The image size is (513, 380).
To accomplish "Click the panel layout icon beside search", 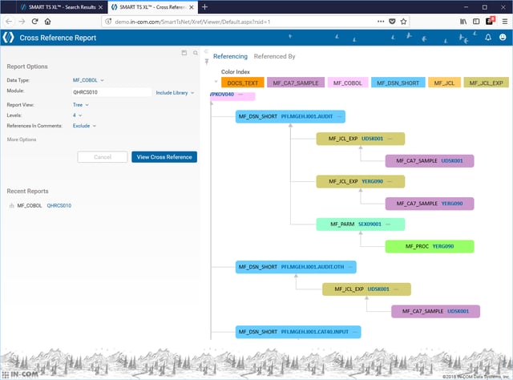I will pyautogui.click(x=184, y=53).
